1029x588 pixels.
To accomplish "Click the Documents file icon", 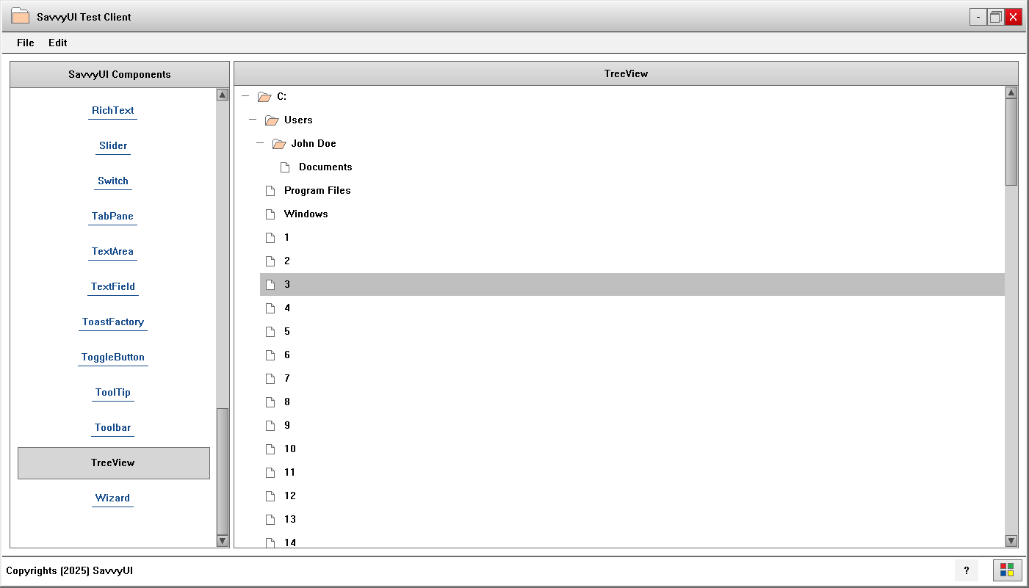I will click(x=285, y=167).
